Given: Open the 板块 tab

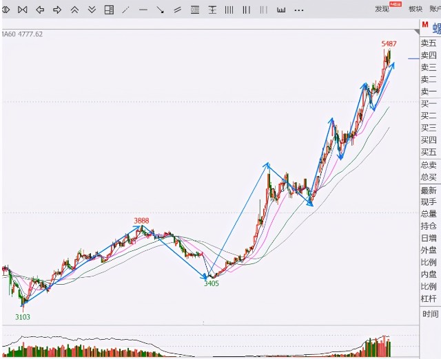Looking at the screenshot, I should point(415,9).
